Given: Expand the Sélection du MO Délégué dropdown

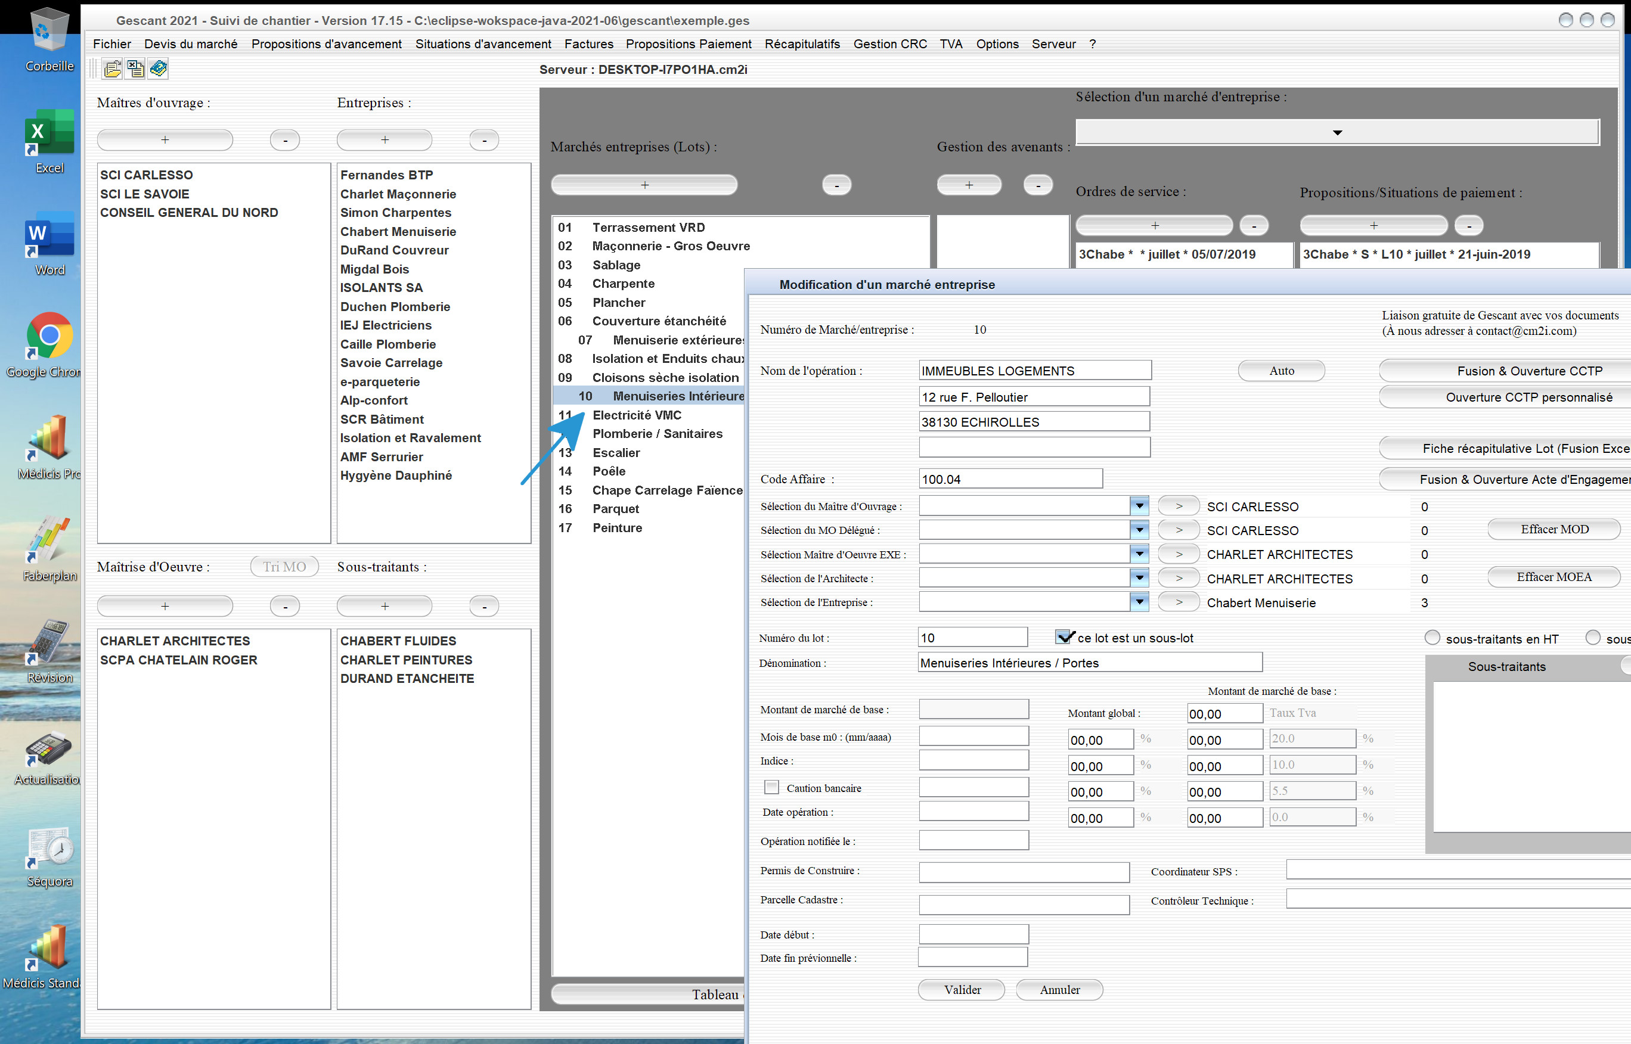Looking at the screenshot, I should pos(1139,530).
